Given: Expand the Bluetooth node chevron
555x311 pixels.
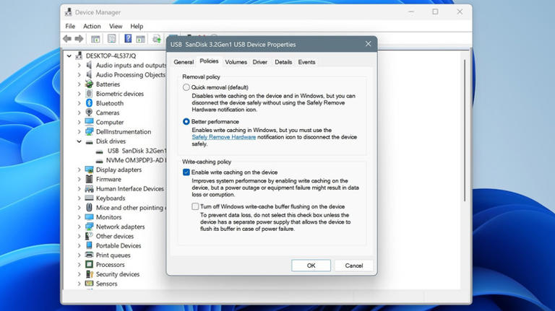Looking at the screenshot, I should [79, 103].
